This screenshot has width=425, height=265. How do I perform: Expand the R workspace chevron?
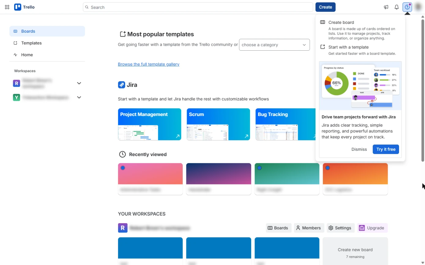click(79, 83)
